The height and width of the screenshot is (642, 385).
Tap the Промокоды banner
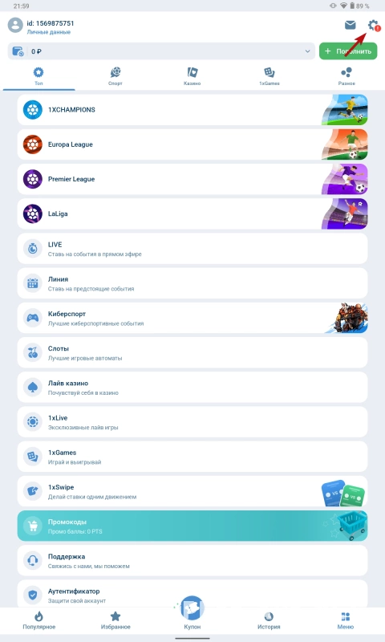192,526
